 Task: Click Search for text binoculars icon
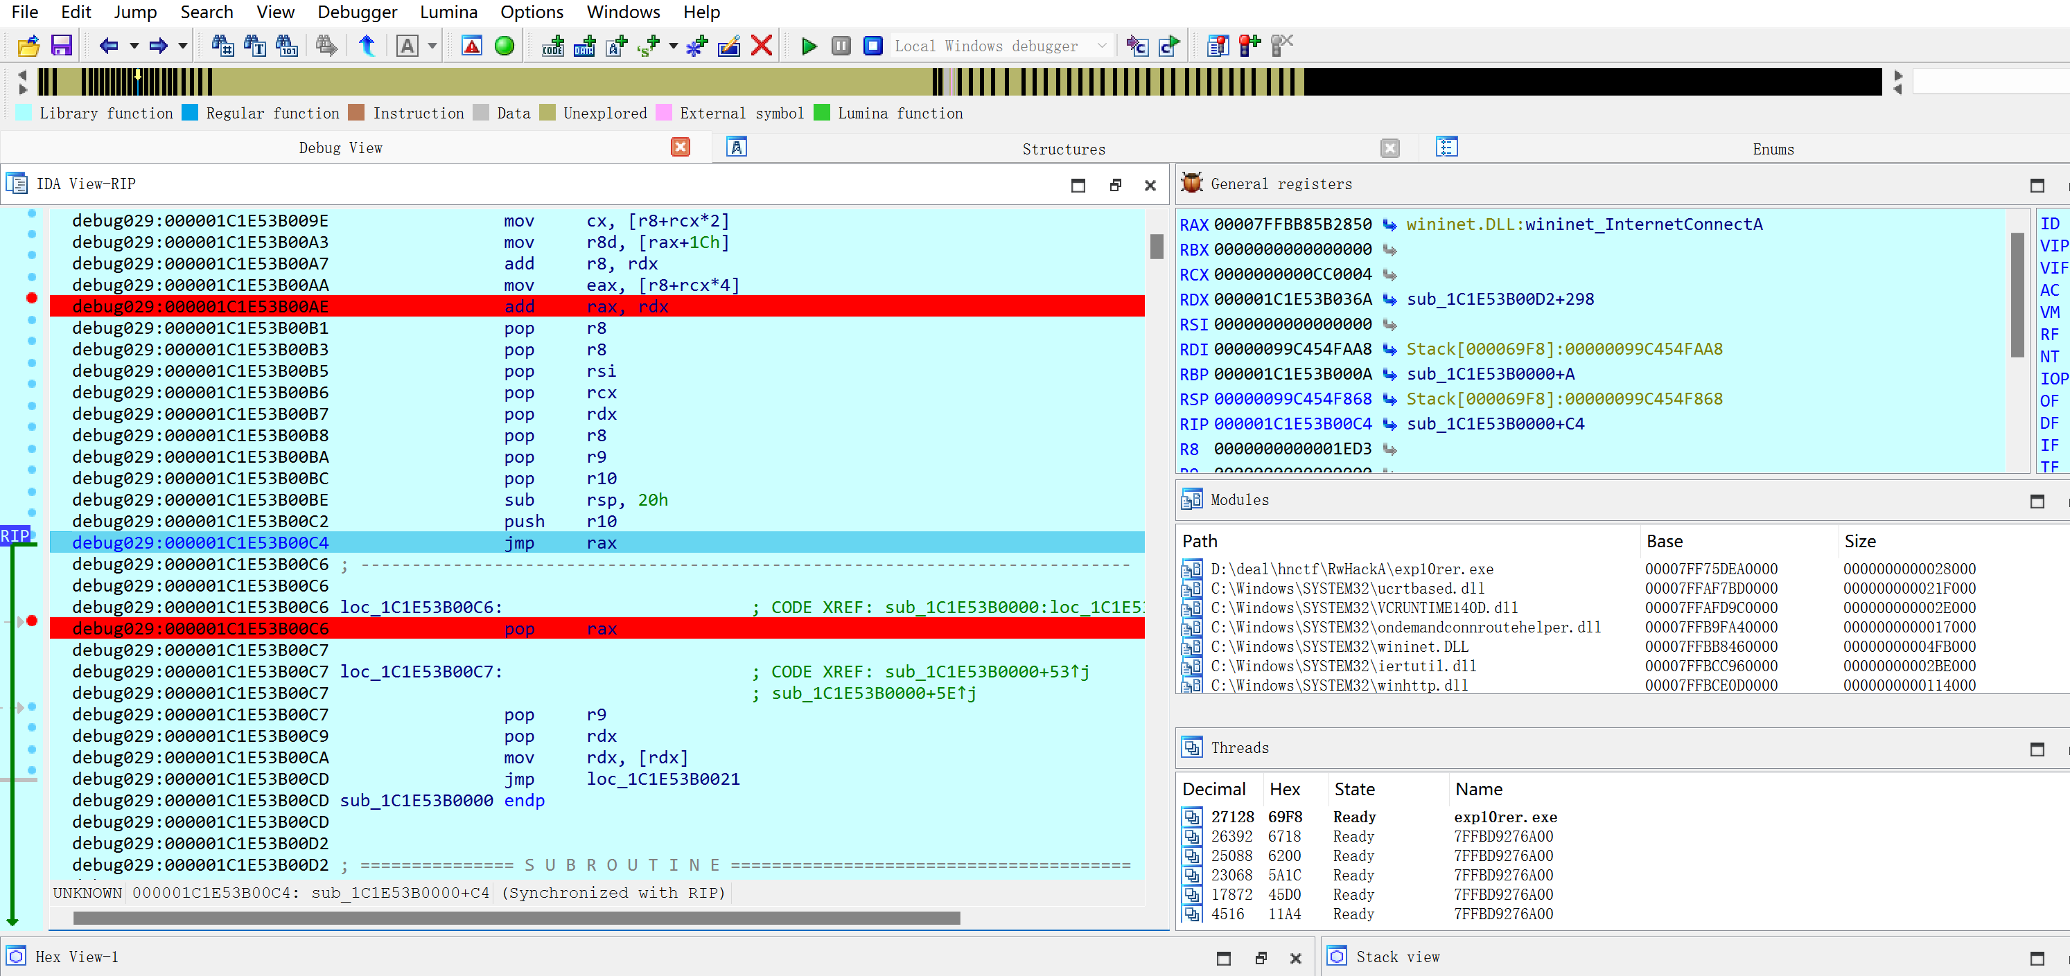coord(255,46)
